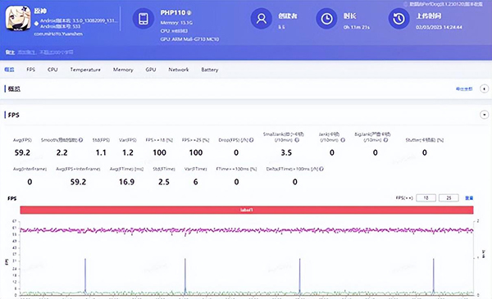
Task: Click the export link in overview header
Action: pos(464,89)
